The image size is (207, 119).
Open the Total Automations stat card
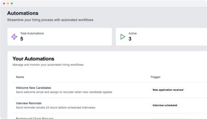point(60,37)
